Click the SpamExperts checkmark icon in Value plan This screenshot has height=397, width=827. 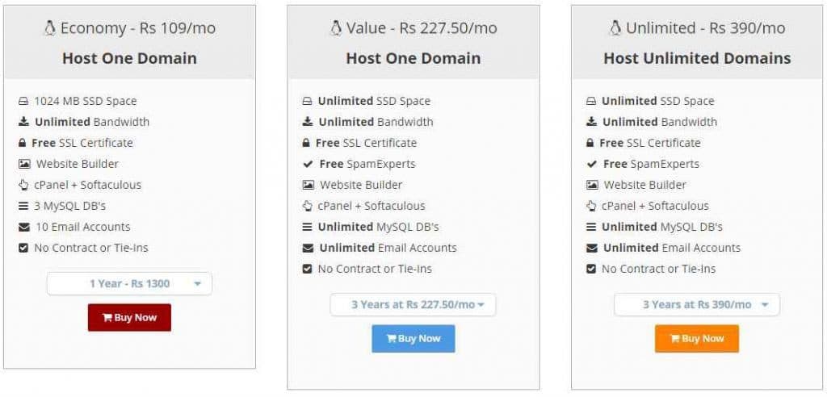coord(308,164)
